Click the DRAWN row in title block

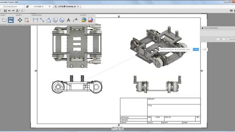[x=134, y=122]
